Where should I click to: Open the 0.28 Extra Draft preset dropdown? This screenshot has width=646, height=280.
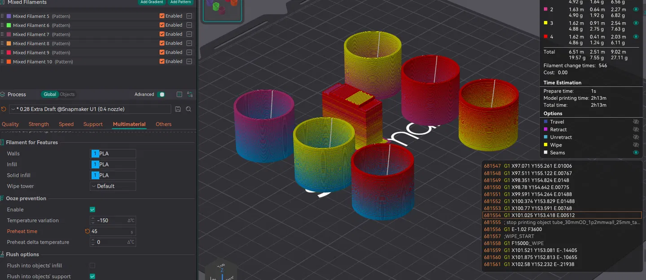tap(90, 109)
